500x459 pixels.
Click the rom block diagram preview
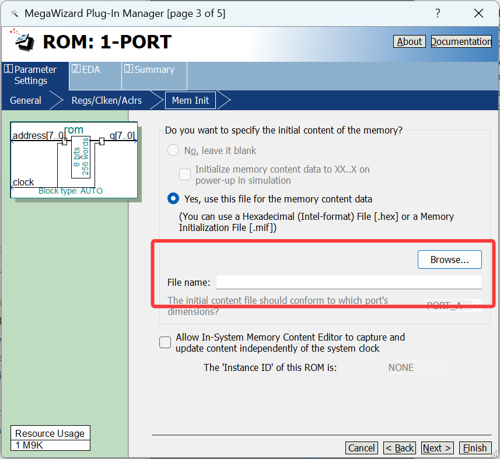74,160
